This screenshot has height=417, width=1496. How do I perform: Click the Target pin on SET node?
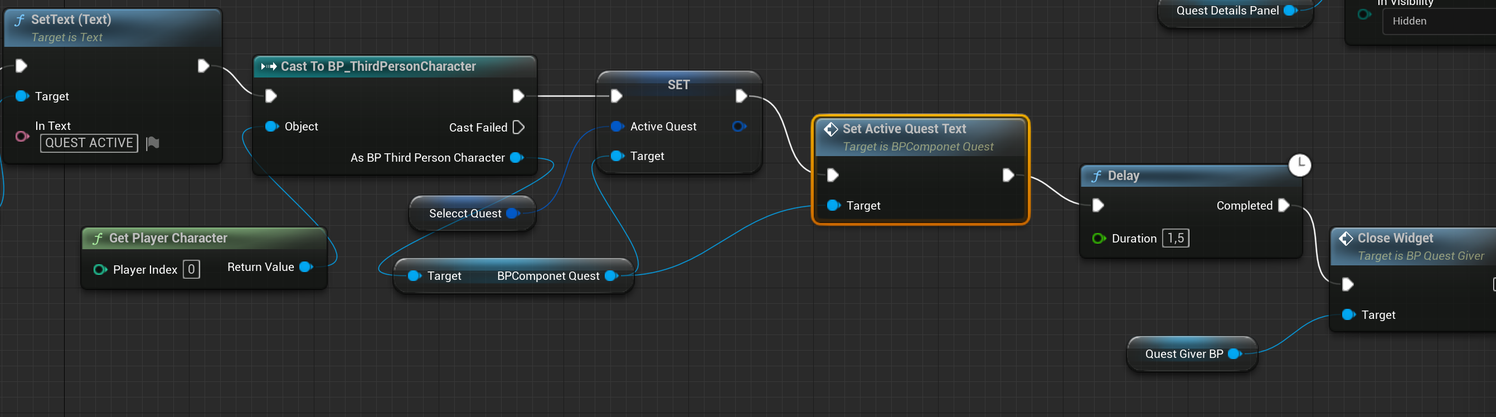pyautogui.click(x=618, y=156)
